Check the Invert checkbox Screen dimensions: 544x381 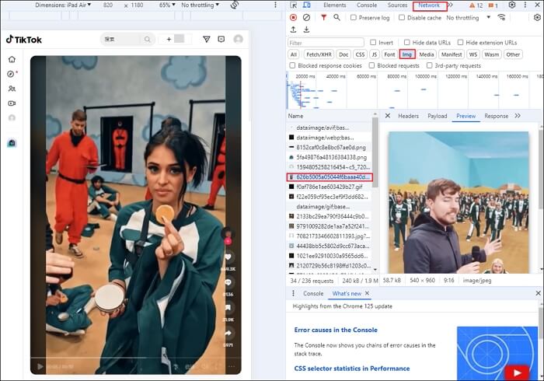click(x=373, y=42)
